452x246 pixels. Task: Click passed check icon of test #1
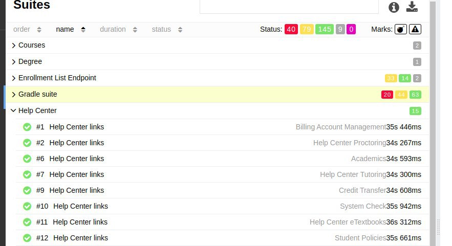pyautogui.click(x=27, y=127)
